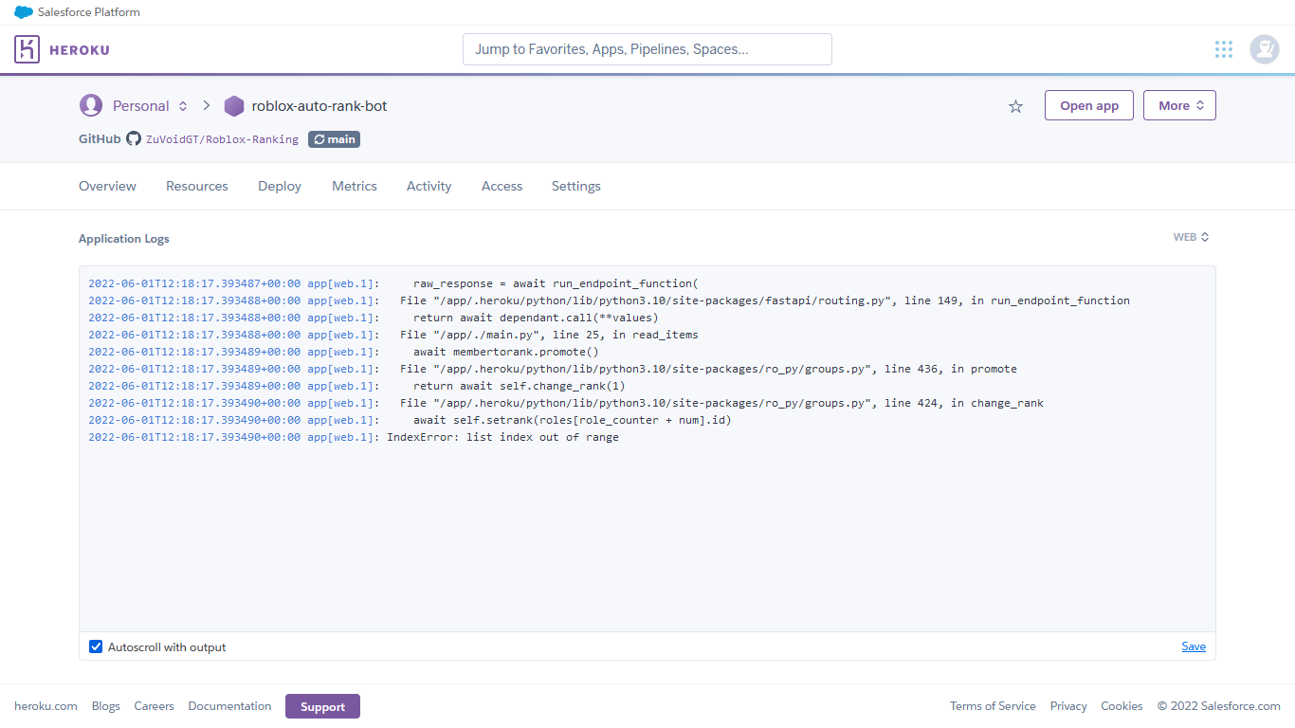
Task: Click the main branch badge
Action: pyautogui.click(x=334, y=139)
